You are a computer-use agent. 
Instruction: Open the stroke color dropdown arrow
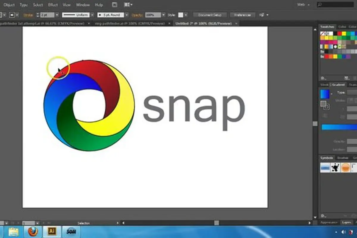pyautogui.click(x=17, y=15)
